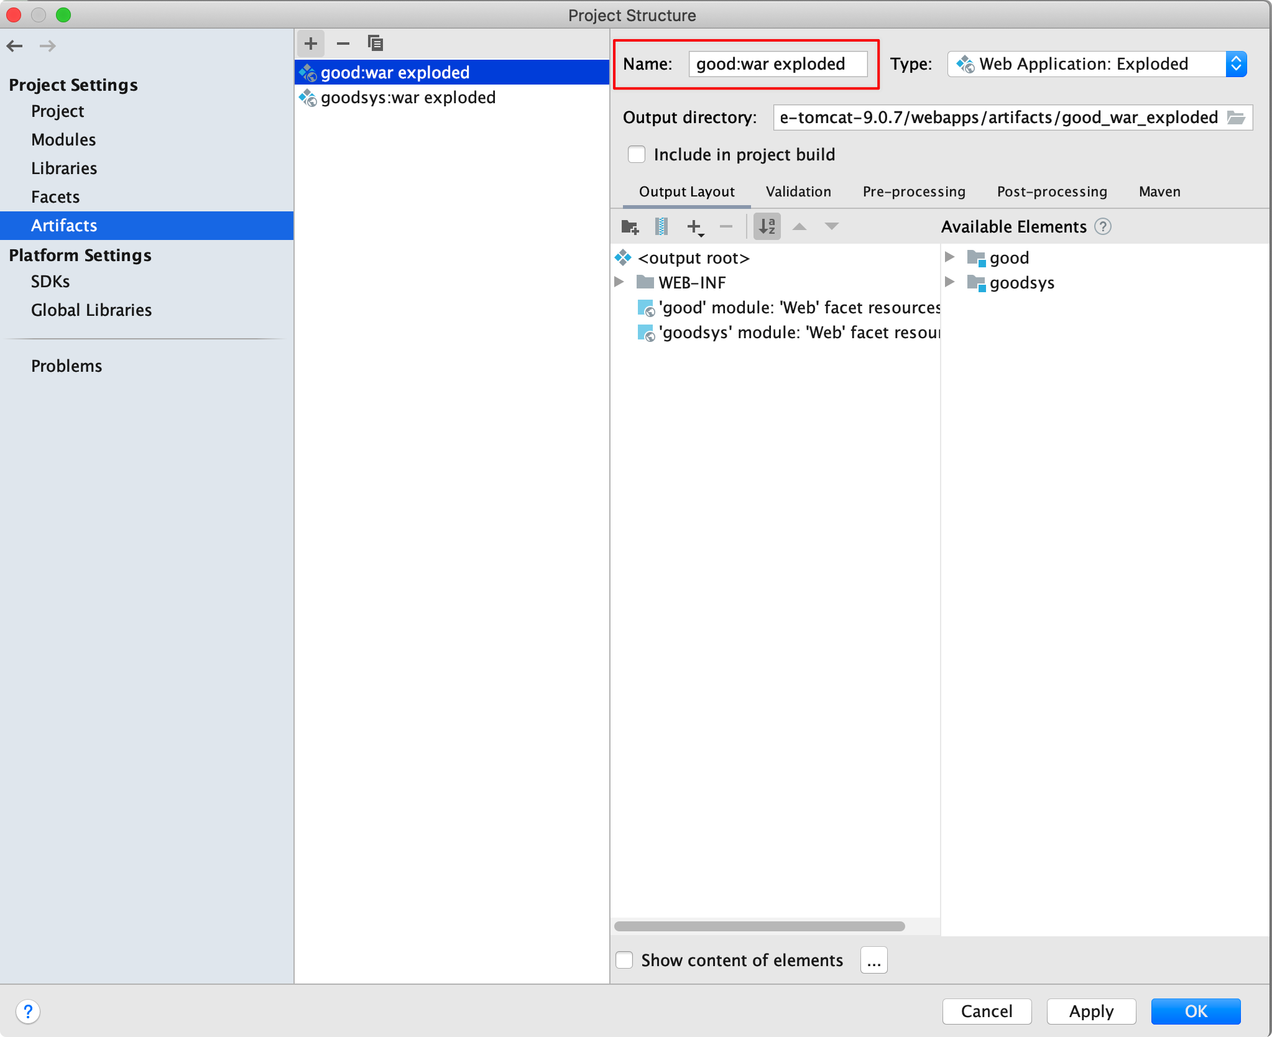Enable Include in project build

[x=637, y=154]
